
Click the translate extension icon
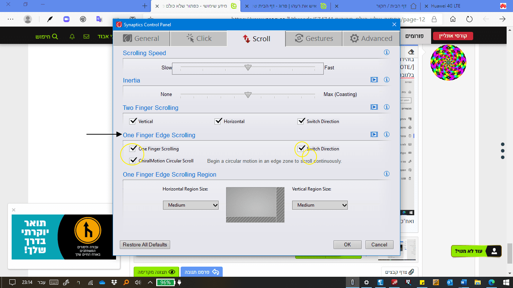pos(99,19)
